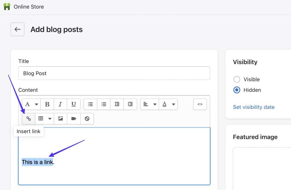Click the Insert video icon

pos(74,119)
